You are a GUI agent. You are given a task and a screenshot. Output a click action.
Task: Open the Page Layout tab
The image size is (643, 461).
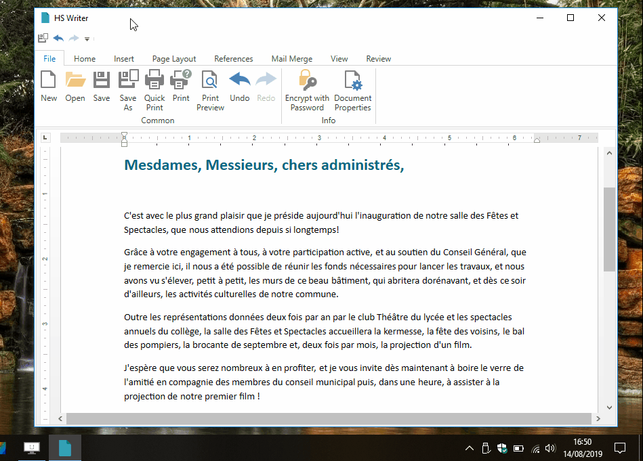[x=174, y=59]
